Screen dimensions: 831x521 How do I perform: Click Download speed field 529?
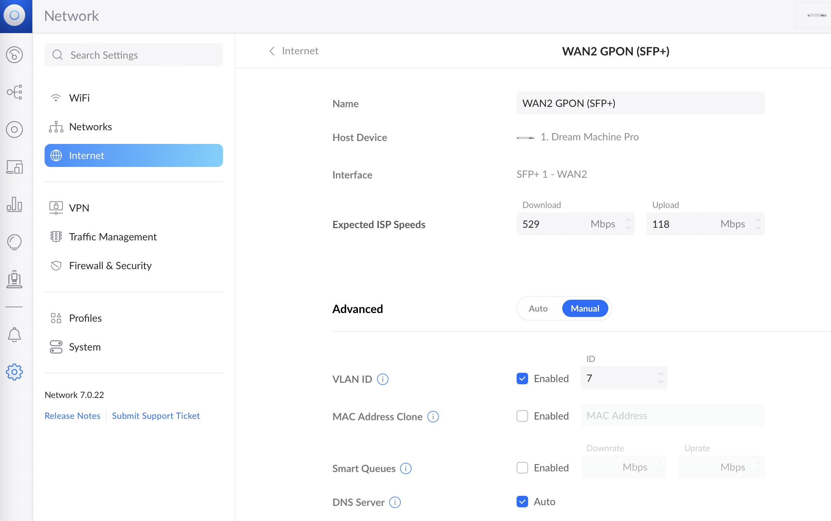(576, 224)
